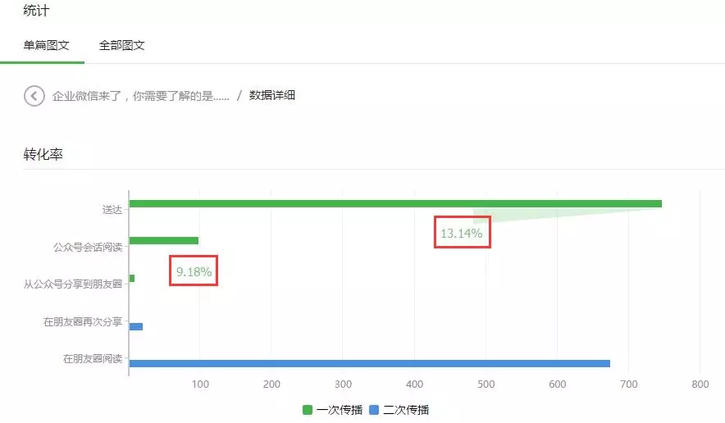Viewport: 725px width, 423px height.
Task: Switch to the 单篇图文 tab
Action: coord(46,45)
